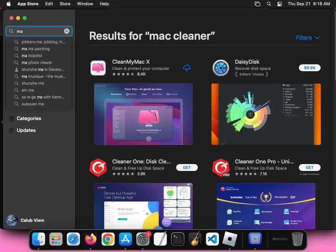
Task: Select suggestion 'sa re ga ma with harm...'
Action: pos(39,97)
